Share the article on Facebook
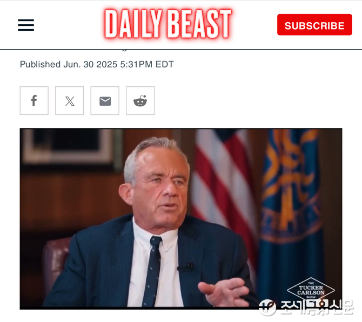362x322 pixels. pos(34,100)
